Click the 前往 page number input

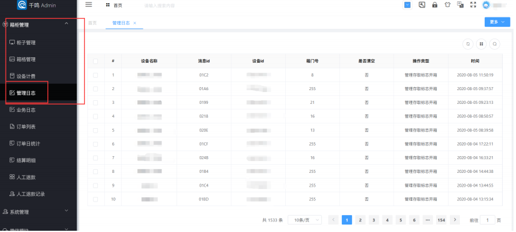coord(487,220)
